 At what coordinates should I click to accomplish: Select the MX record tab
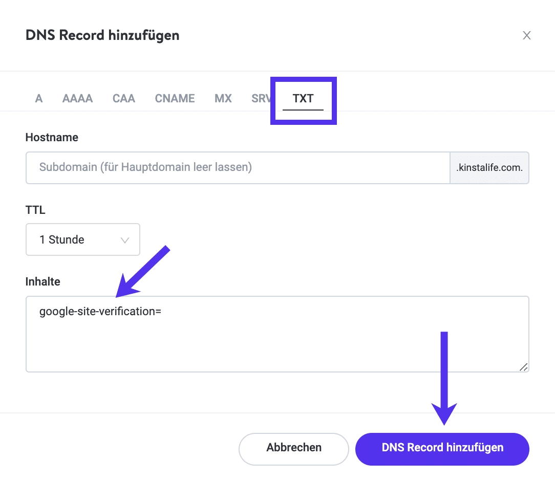(223, 98)
